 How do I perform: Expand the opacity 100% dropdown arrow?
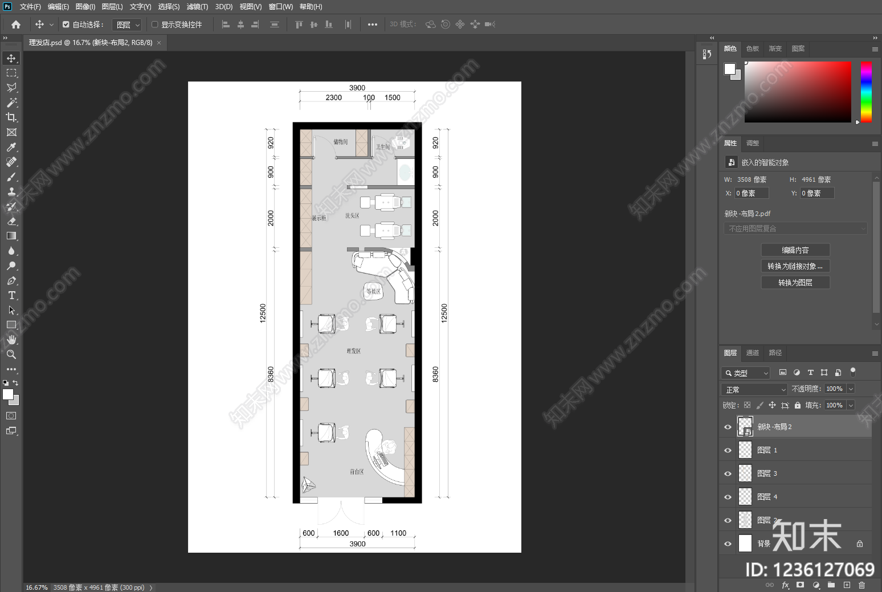pyautogui.click(x=851, y=389)
